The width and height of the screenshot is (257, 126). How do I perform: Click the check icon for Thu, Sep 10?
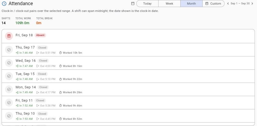tap(9, 116)
